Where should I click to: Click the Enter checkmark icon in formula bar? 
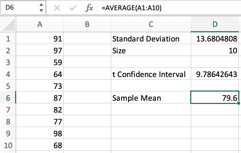pos(73,8)
